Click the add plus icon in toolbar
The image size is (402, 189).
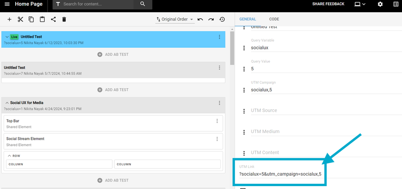tap(9, 19)
